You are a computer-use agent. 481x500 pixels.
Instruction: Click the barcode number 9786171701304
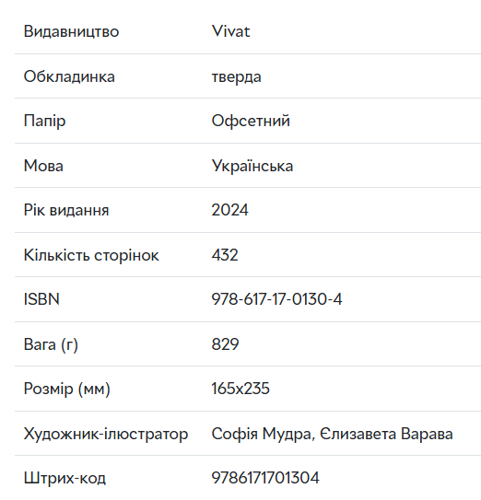[x=265, y=478]
